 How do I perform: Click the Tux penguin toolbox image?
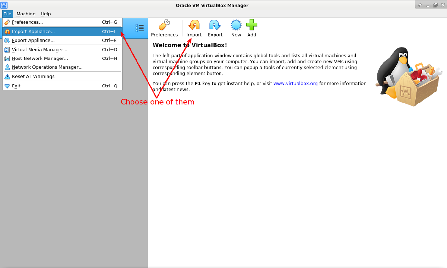pos(408,77)
